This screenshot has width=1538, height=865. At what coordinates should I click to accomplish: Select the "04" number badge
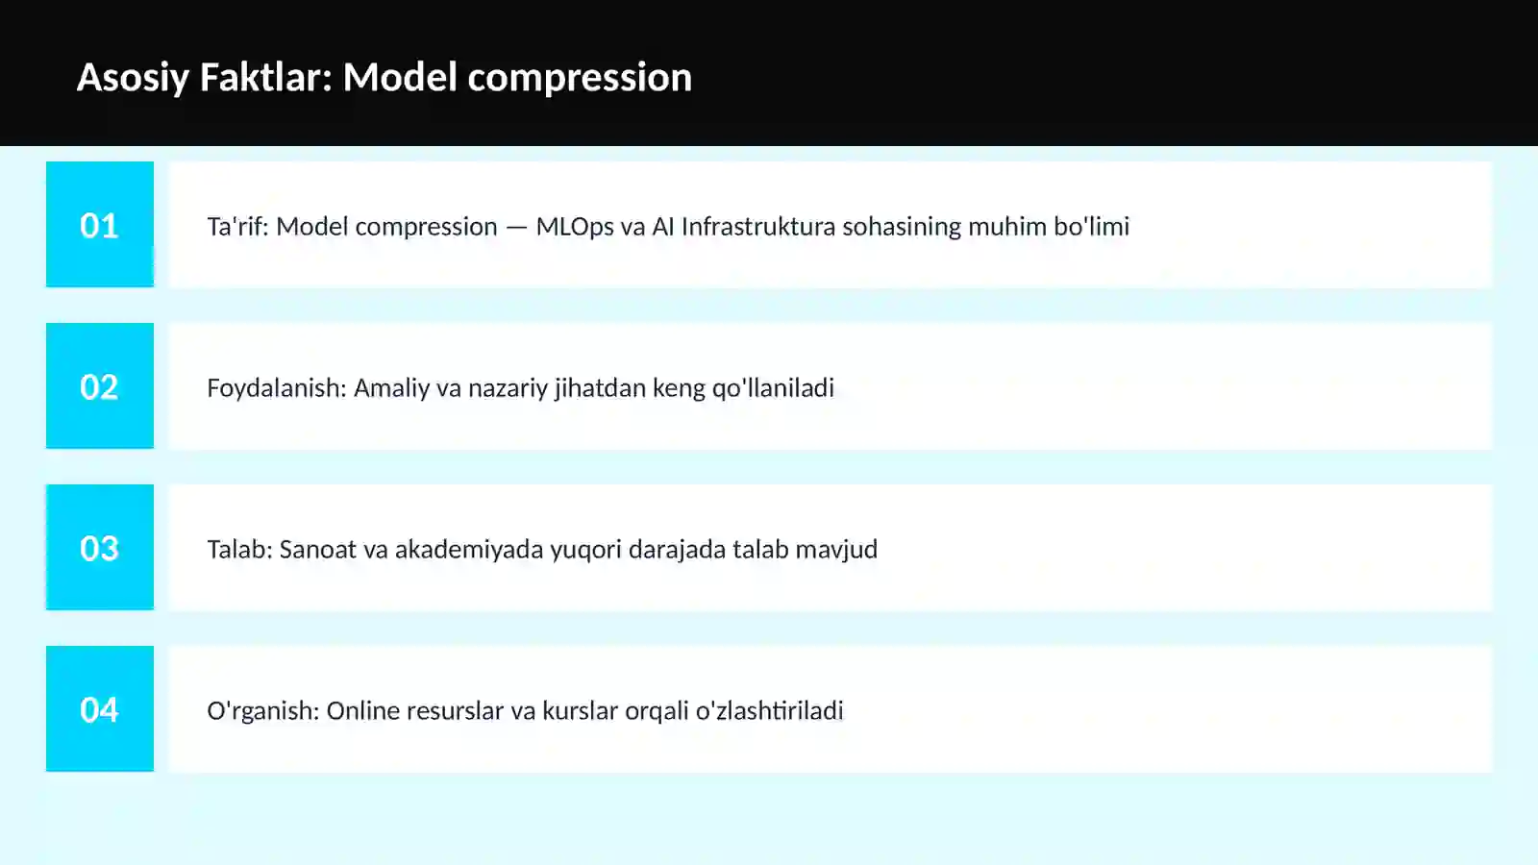coord(100,708)
